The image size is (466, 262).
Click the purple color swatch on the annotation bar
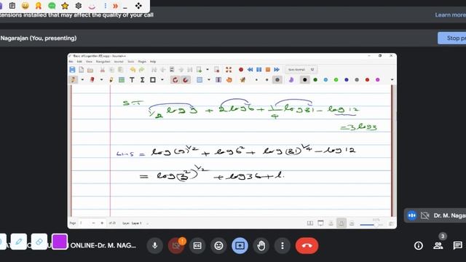point(60,242)
